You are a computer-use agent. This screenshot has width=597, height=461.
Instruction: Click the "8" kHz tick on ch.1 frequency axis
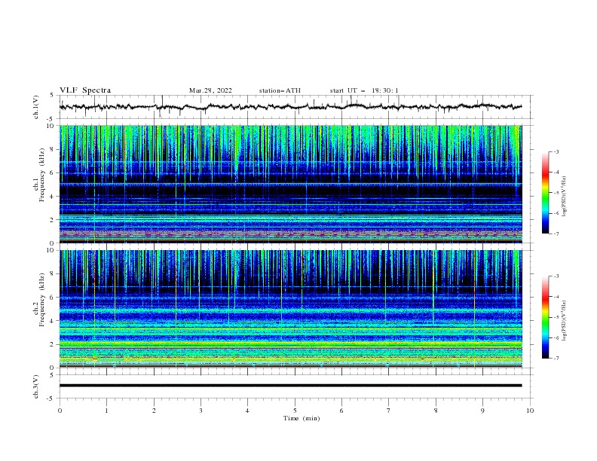(x=53, y=149)
